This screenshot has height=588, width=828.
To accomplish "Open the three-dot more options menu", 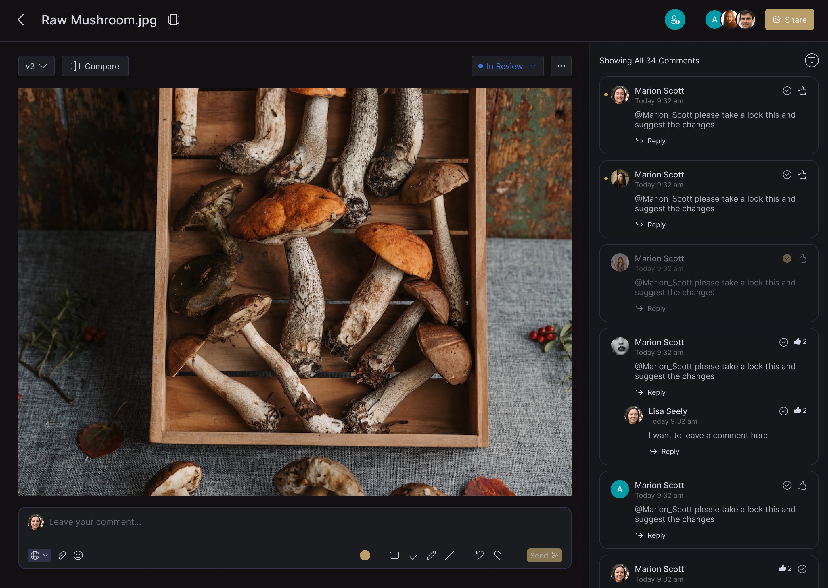I will coord(561,66).
